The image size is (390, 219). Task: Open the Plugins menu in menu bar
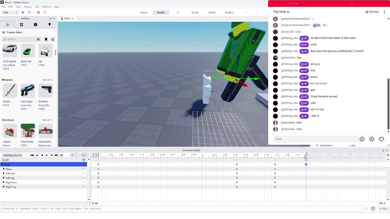[x=28, y=7]
